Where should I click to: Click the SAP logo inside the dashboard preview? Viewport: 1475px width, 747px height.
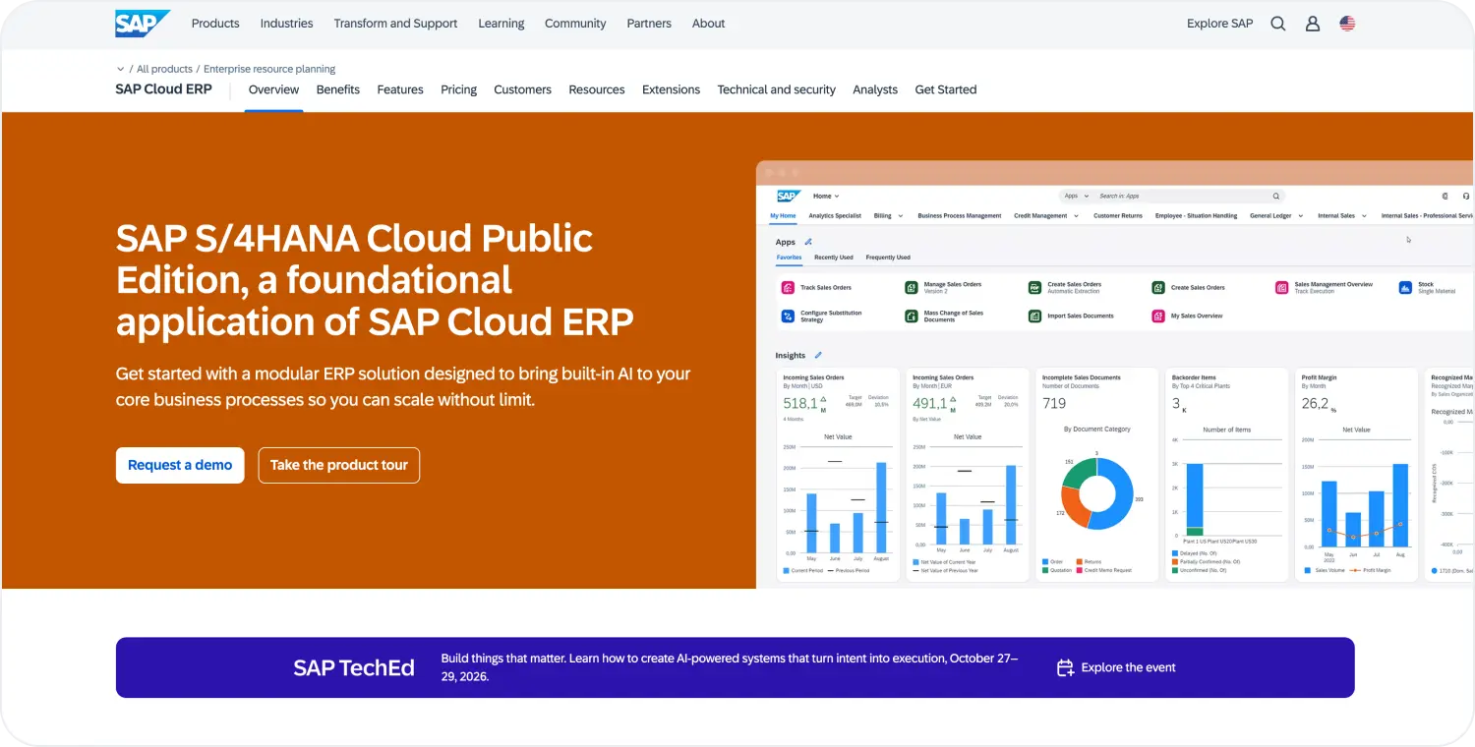(789, 197)
